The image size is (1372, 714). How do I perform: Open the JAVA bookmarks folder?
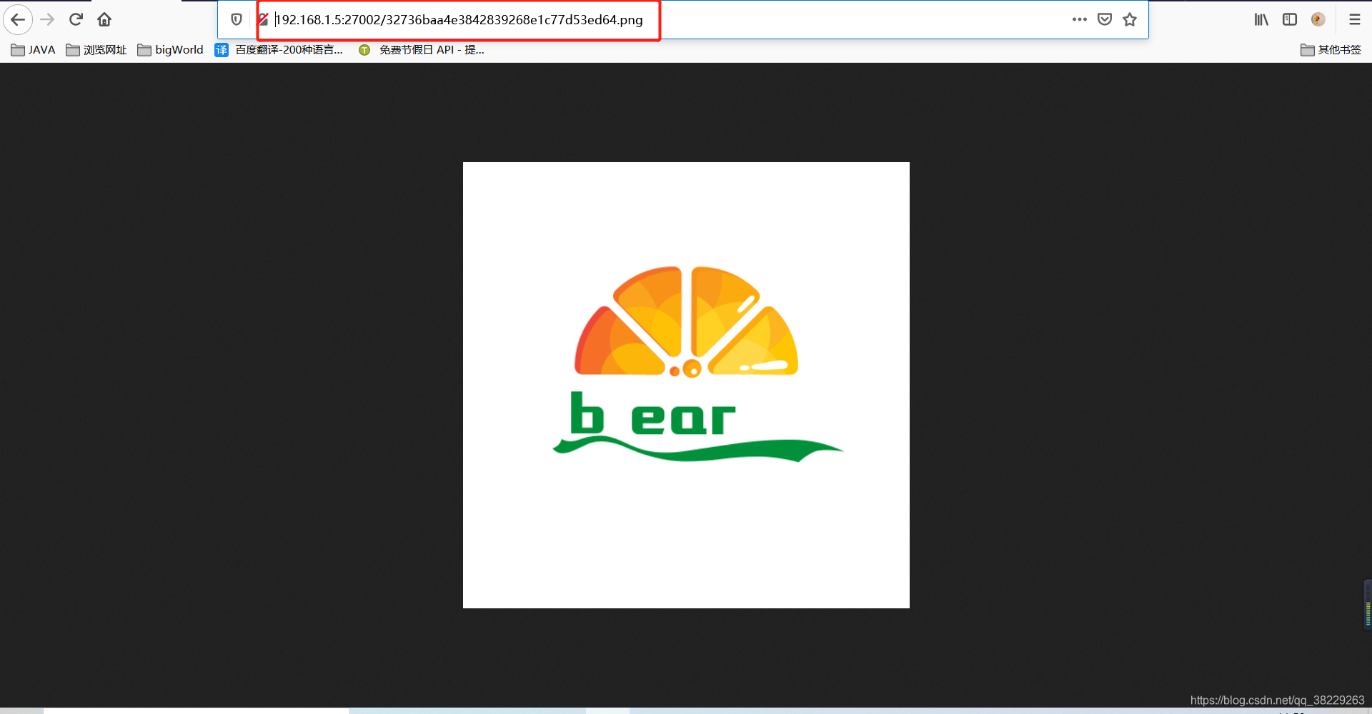[34, 49]
